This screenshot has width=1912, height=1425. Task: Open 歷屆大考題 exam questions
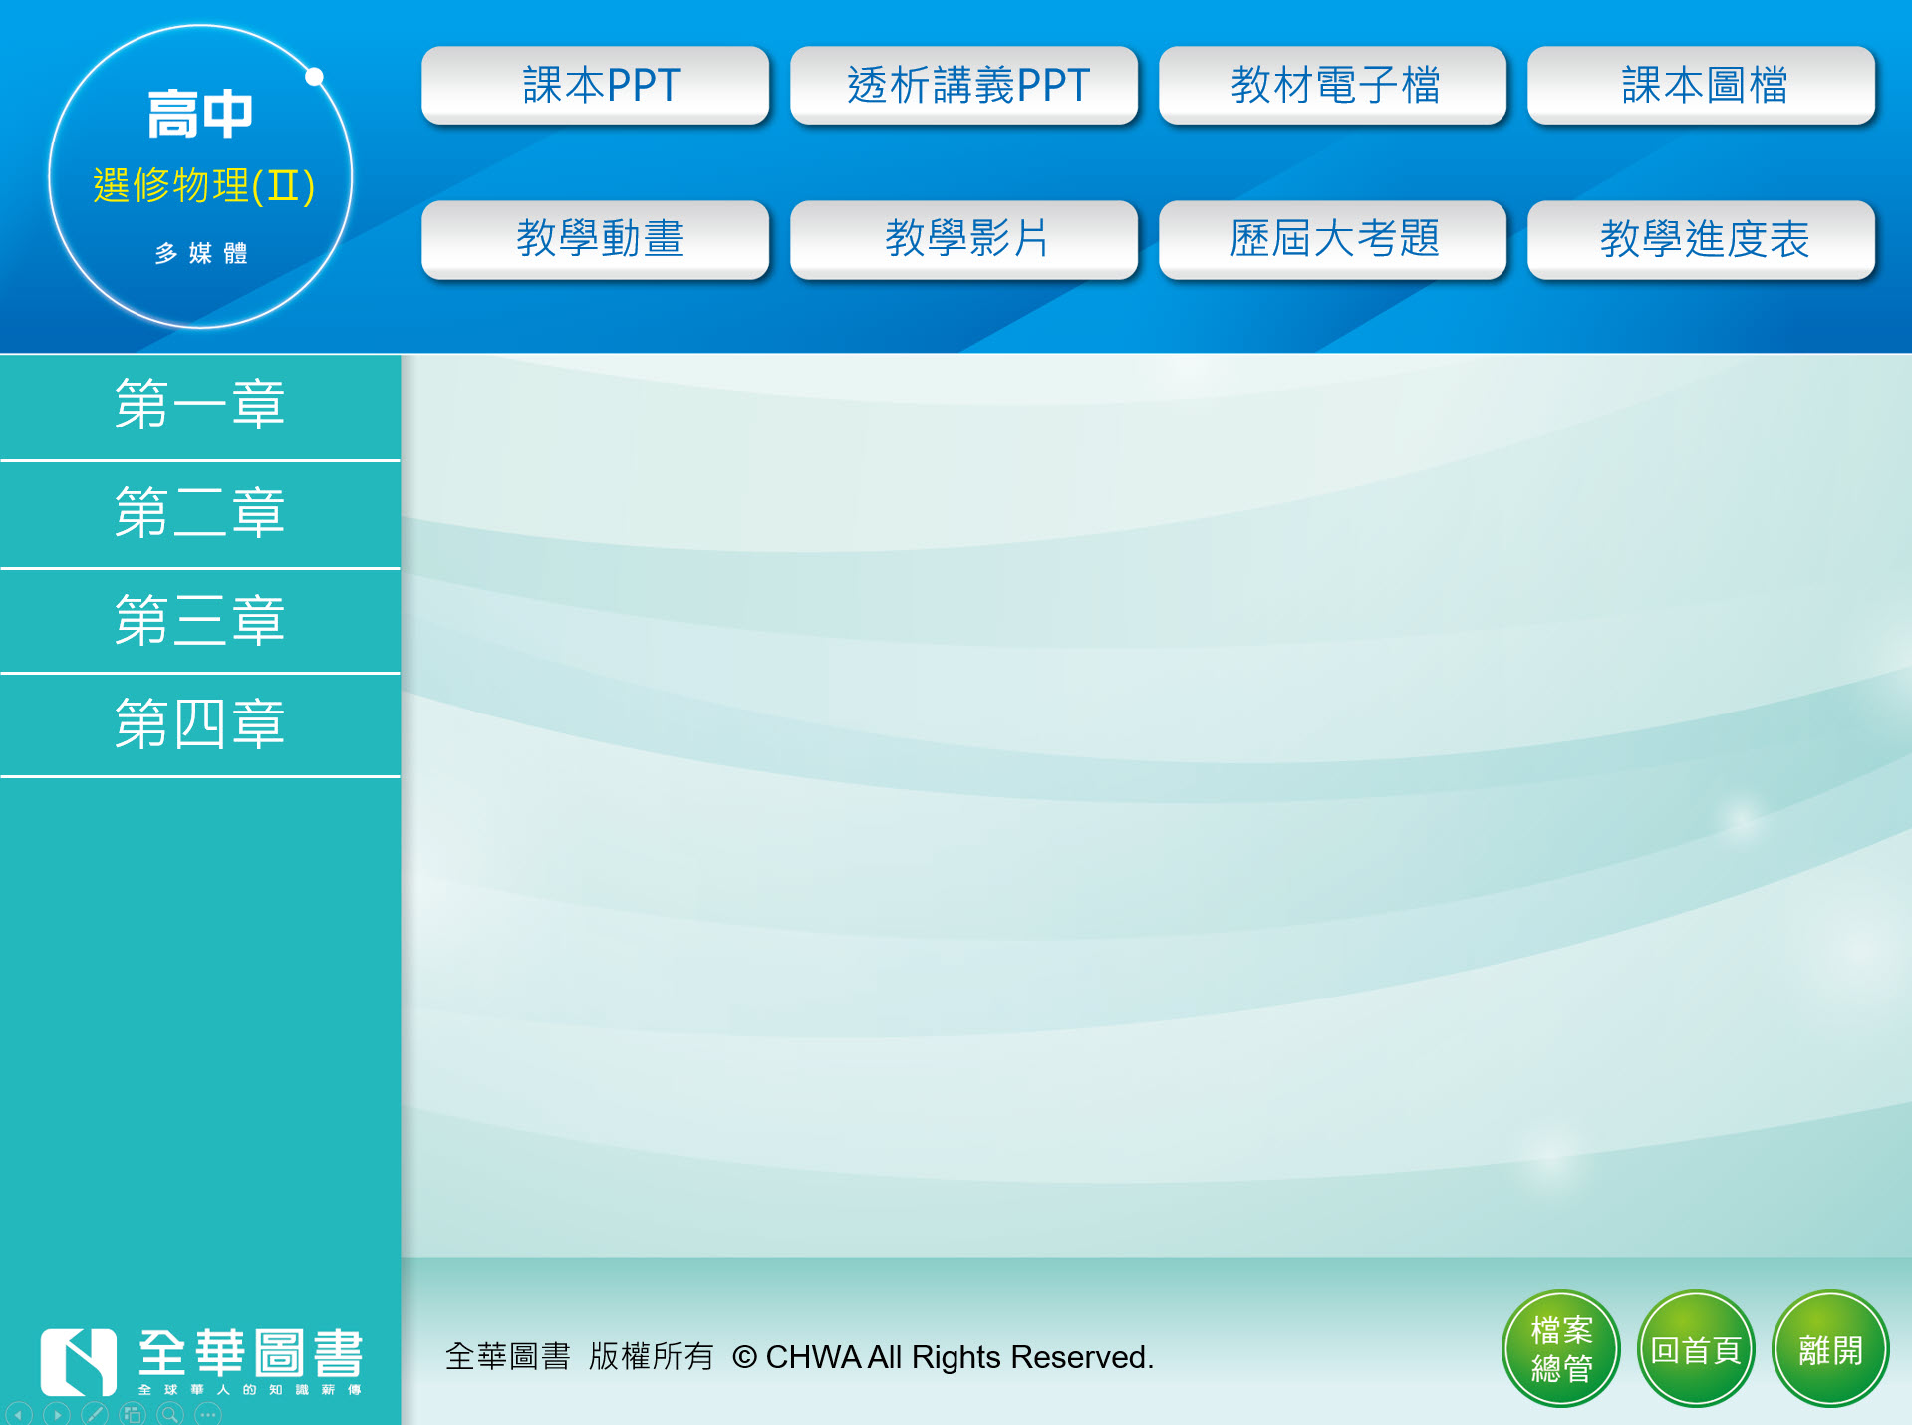pos(1333,240)
